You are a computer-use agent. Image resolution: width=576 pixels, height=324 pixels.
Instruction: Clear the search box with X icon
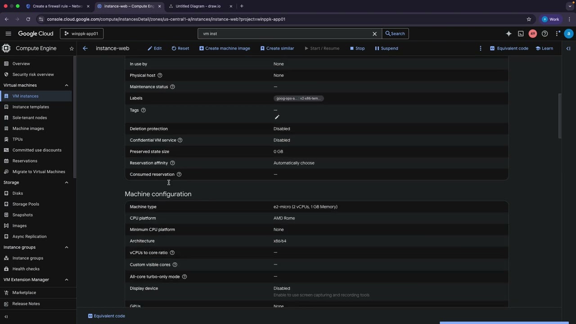point(374,34)
